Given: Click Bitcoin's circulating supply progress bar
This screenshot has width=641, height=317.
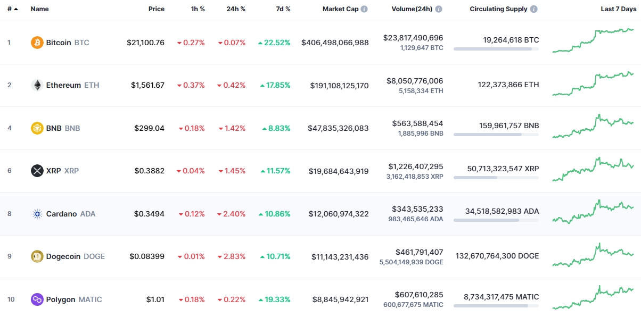Looking at the screenshot, I should [x=496, y=49].
